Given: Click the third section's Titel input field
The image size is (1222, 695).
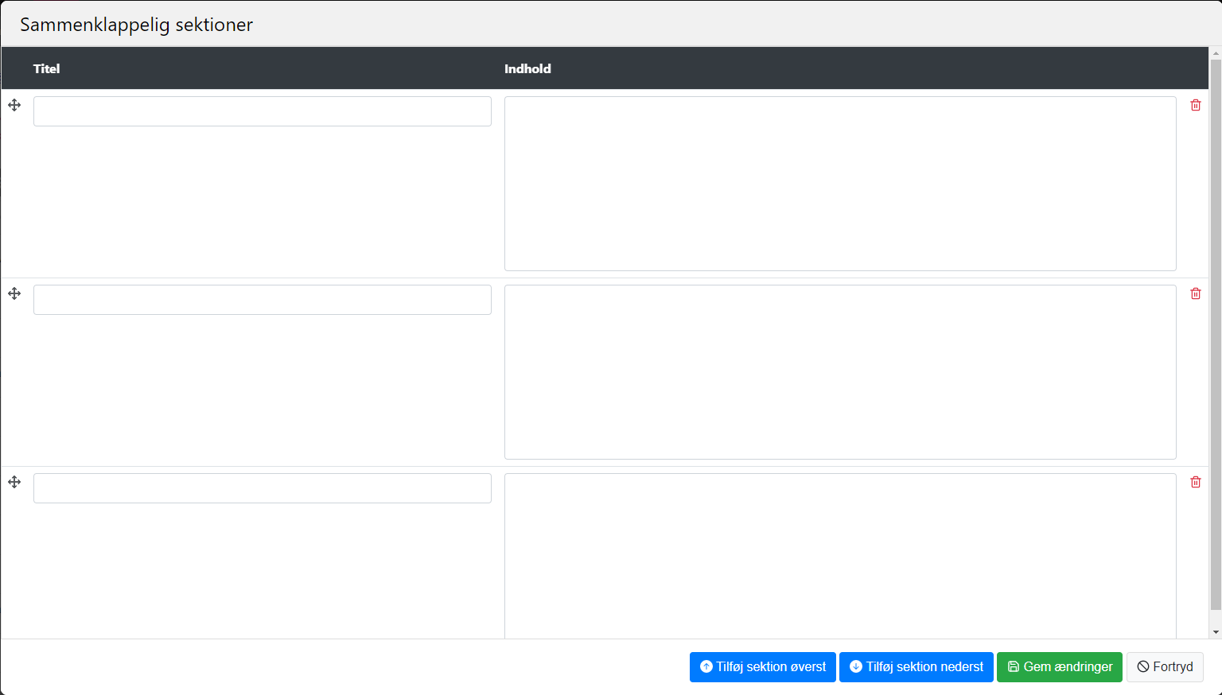Looking at the screenshot, I should (262, 488).
